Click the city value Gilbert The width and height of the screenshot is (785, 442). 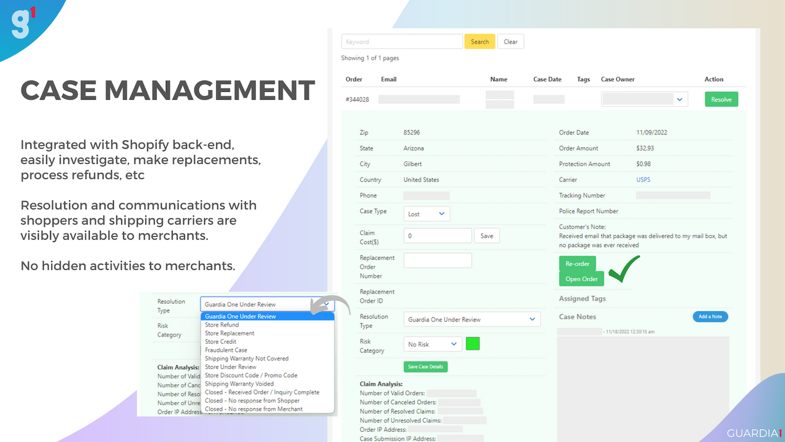tap(413, 164)
